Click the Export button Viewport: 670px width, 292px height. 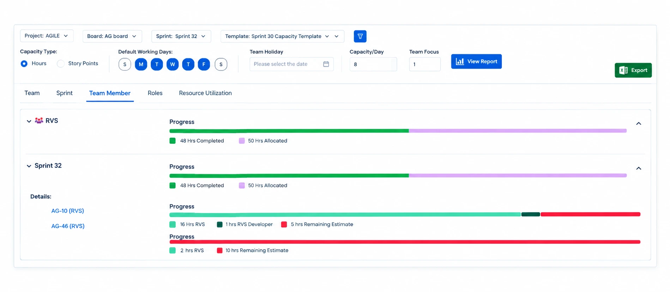point(633,70)
